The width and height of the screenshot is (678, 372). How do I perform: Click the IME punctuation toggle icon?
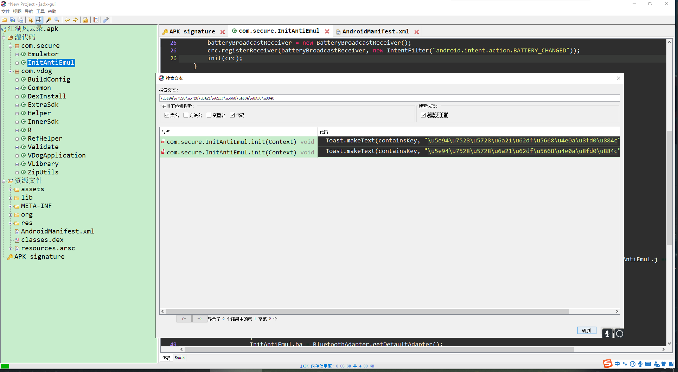click(x=625, y=364)
